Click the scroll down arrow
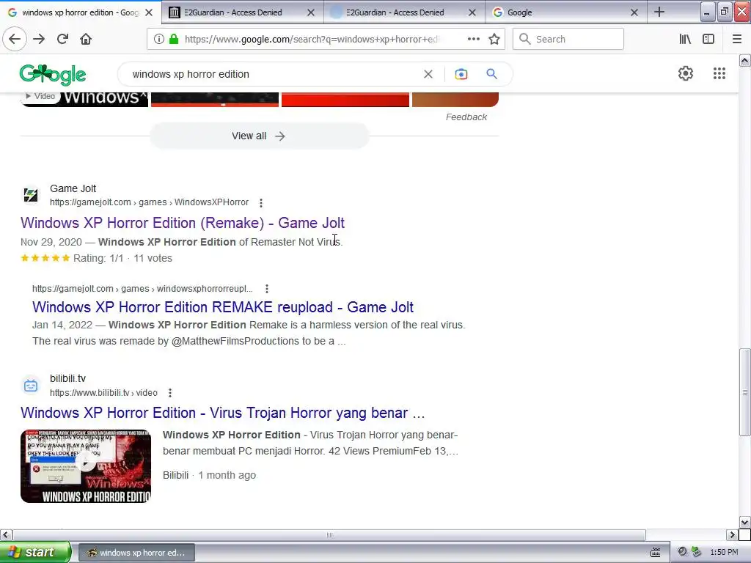This screenshot has width=751, height=563. coord(744,522)
